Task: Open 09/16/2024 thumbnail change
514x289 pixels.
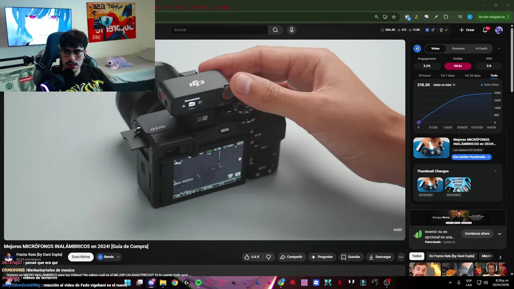Action: [x=458, y=185]
